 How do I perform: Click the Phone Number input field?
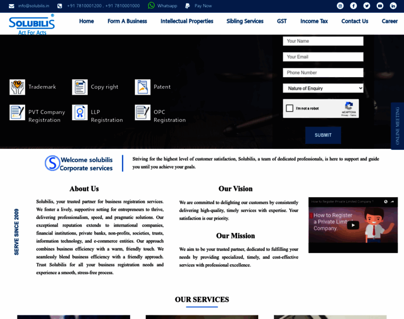(323, 72)
